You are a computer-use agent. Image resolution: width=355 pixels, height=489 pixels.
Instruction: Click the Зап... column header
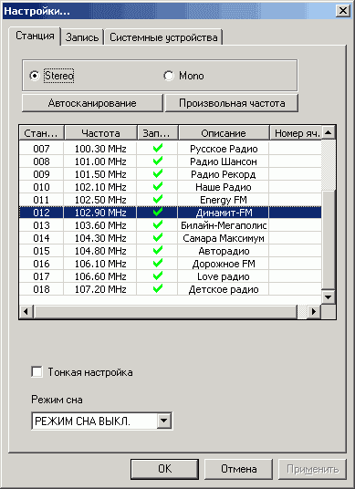(x=158, y=133)
